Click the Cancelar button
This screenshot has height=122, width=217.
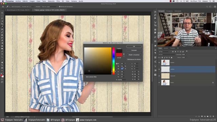point(134,50)
